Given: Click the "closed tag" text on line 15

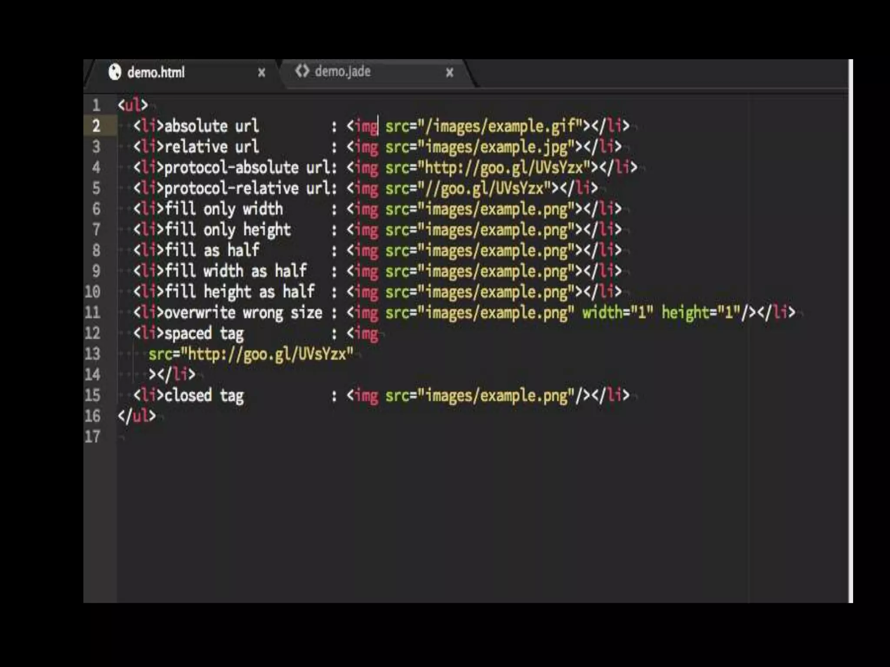Looking at the screenshot, I should tap(203, 396).
